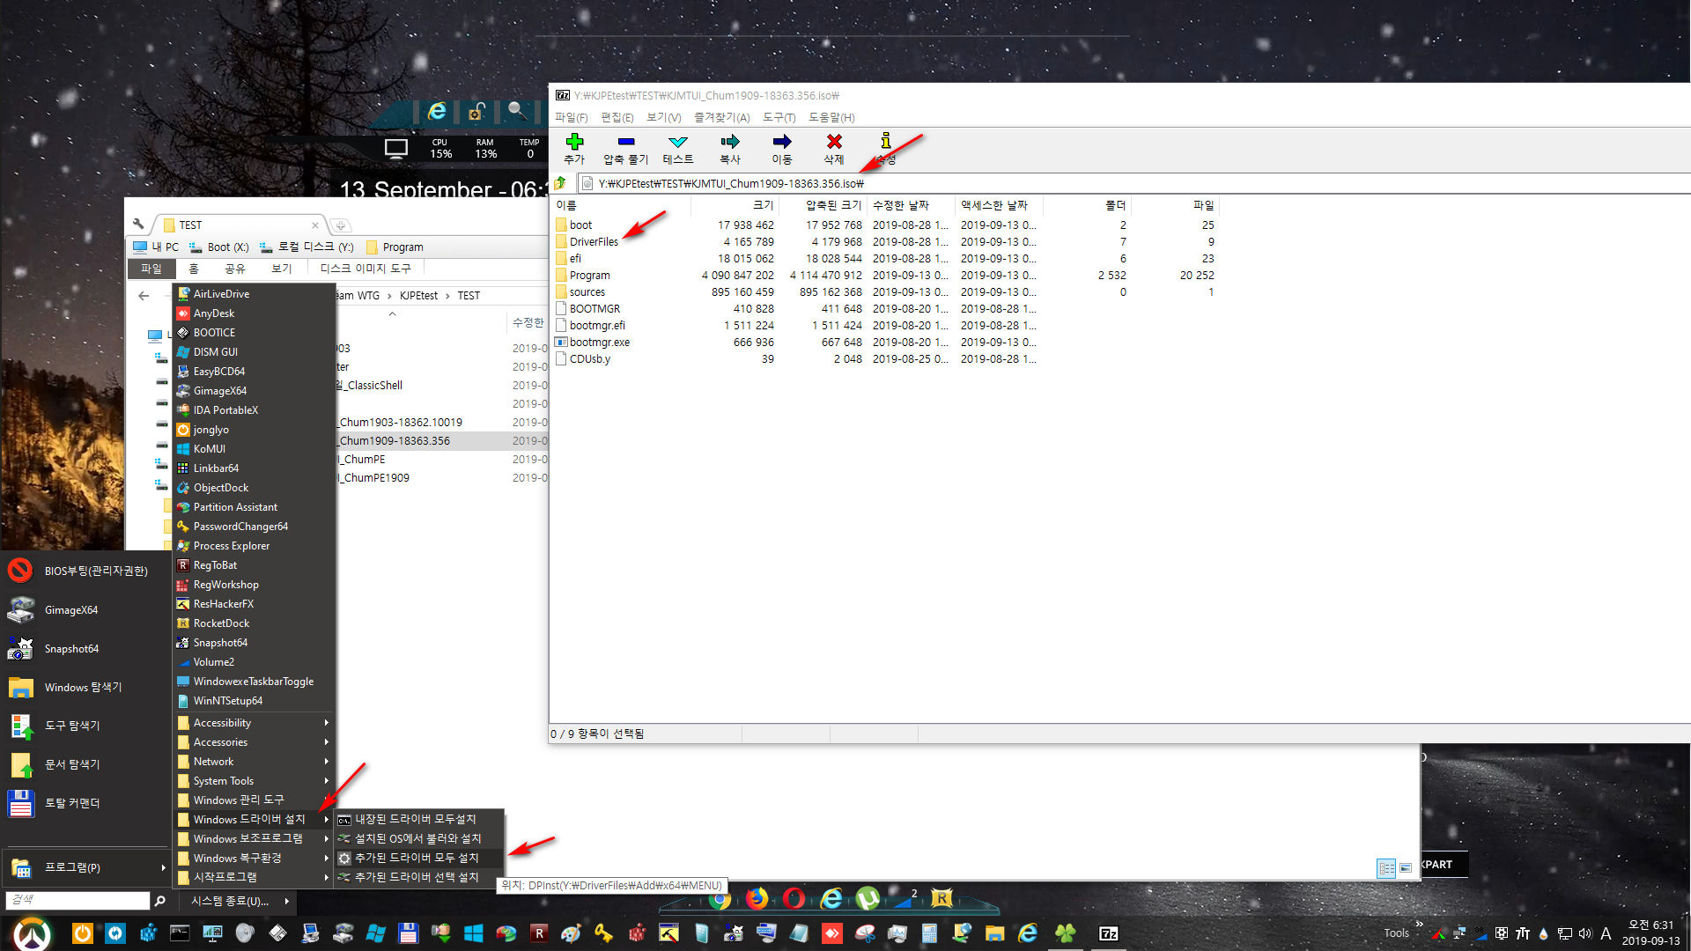Click the orange power icon on taskbar
This screenshot has width=1691, height=951.
point(82,933)
